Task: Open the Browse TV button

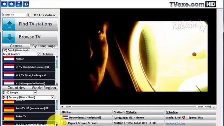Action: coord(30,37)
